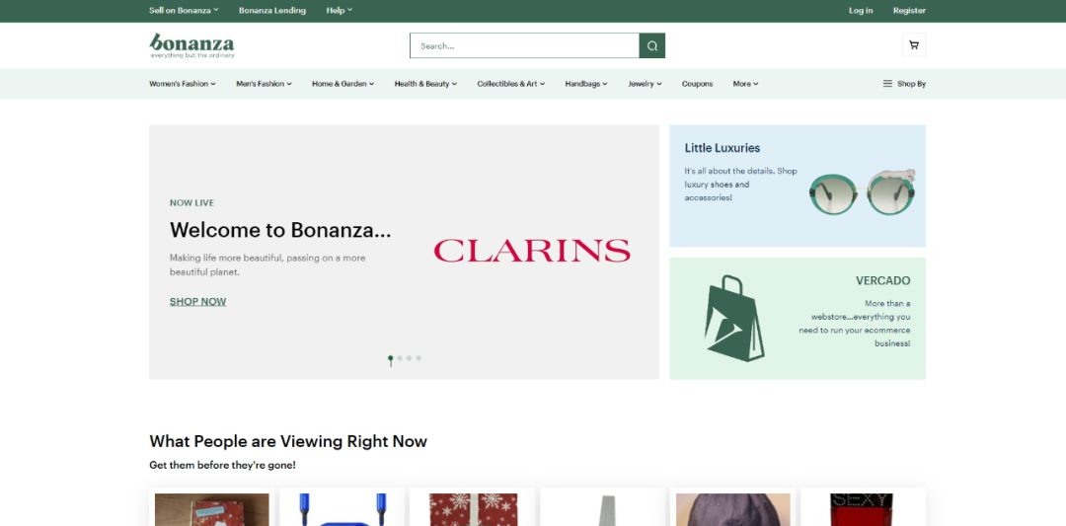This screenshot has width=1066, height=526.
Task: Open the shopping cart icon
Action: tap(914, 45)
